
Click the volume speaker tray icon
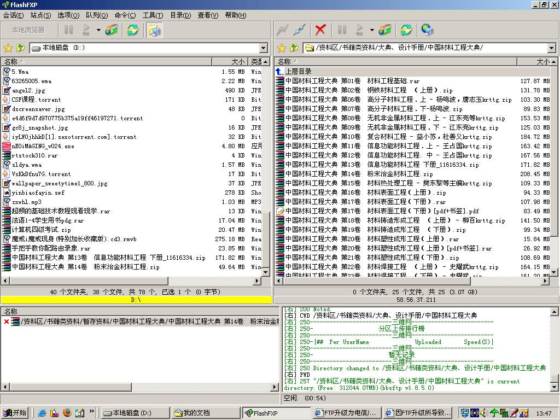point(483,413)
